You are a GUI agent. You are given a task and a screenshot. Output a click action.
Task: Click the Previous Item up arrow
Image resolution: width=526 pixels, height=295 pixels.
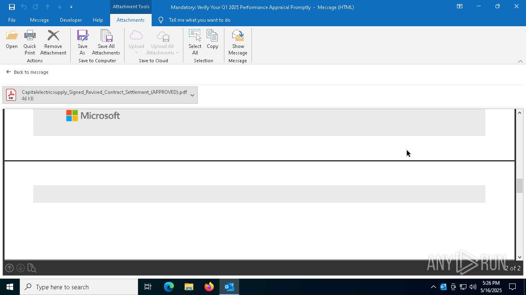[48, 7]
